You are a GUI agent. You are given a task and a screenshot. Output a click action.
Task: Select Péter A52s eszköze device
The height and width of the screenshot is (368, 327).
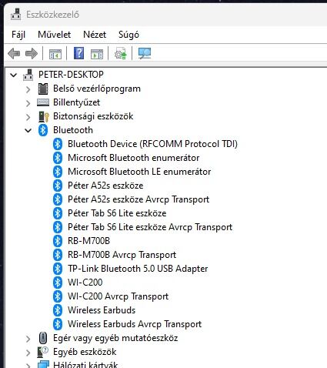(105, 186)
